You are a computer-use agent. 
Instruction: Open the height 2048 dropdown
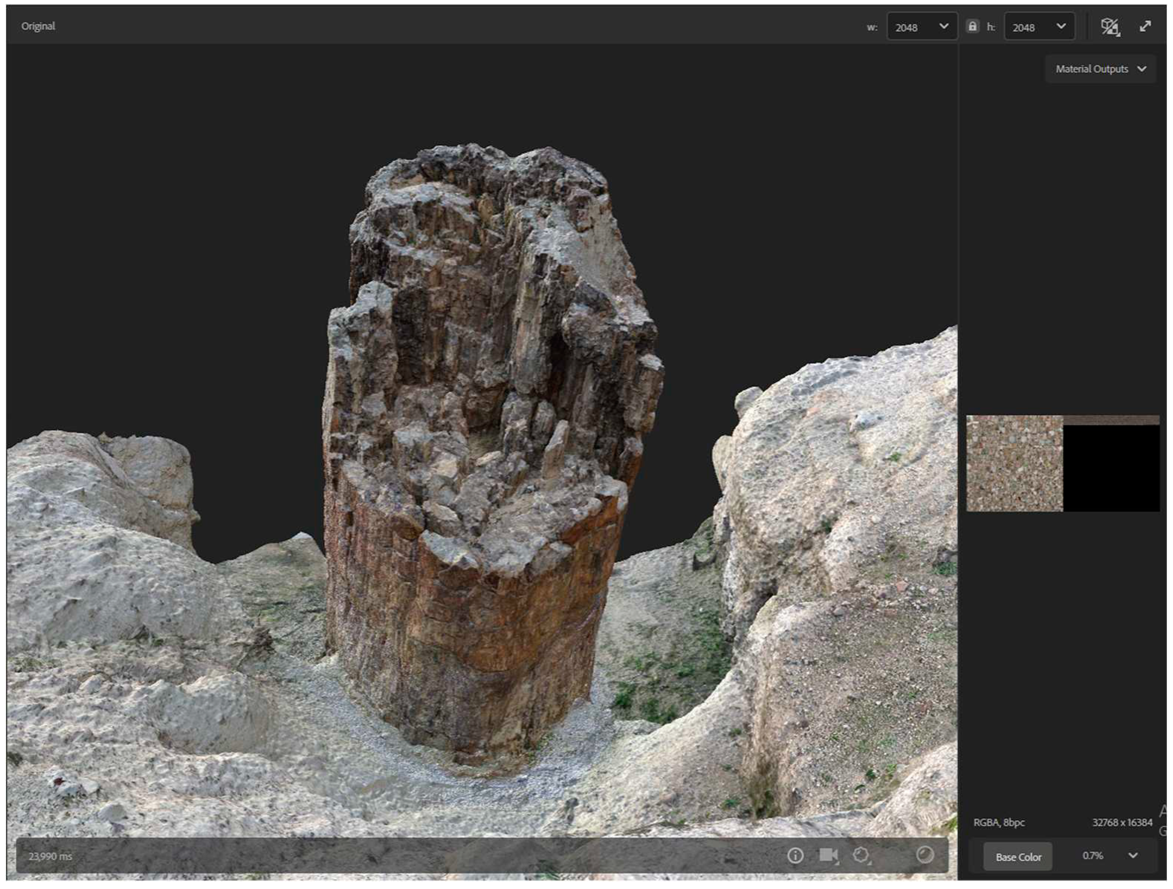1039,27
